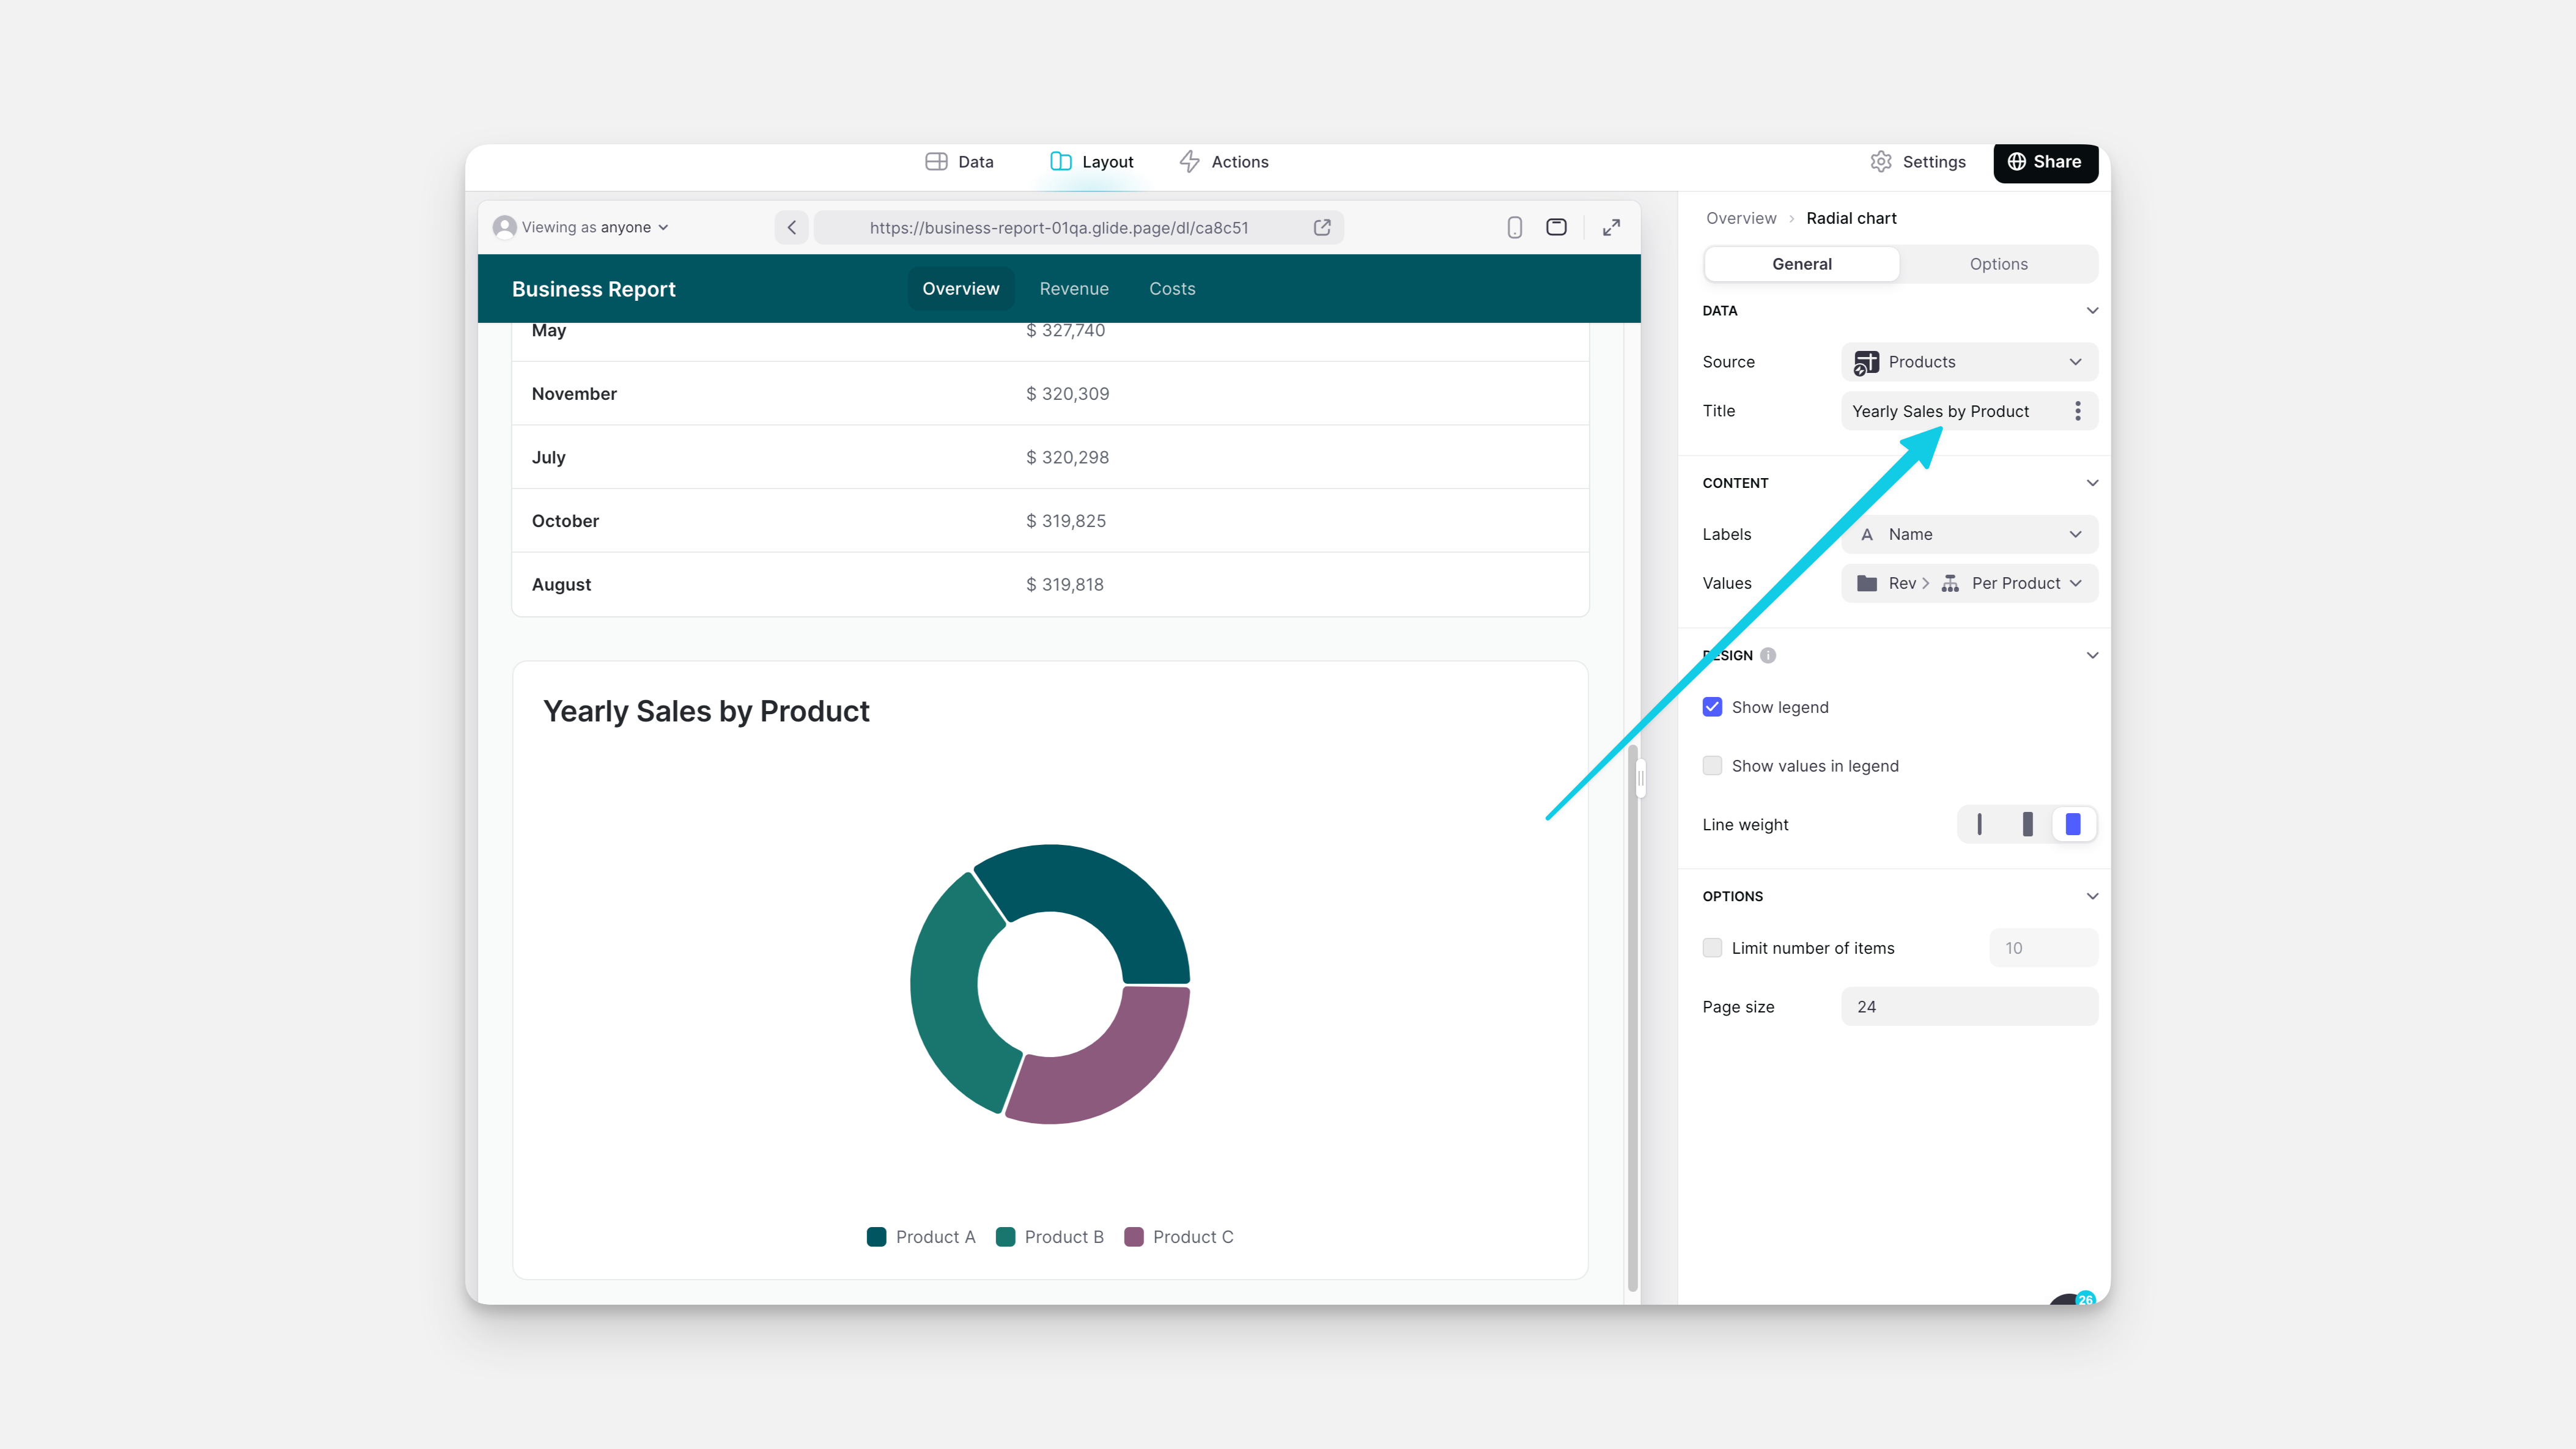Switch to the Options tab
Screen dimensions: 2576x1449
click(1998, 264)
